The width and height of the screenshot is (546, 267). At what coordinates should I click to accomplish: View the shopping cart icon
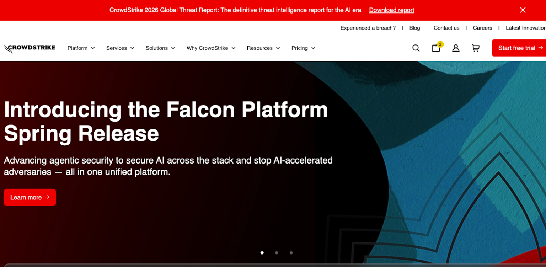[476, 48]
